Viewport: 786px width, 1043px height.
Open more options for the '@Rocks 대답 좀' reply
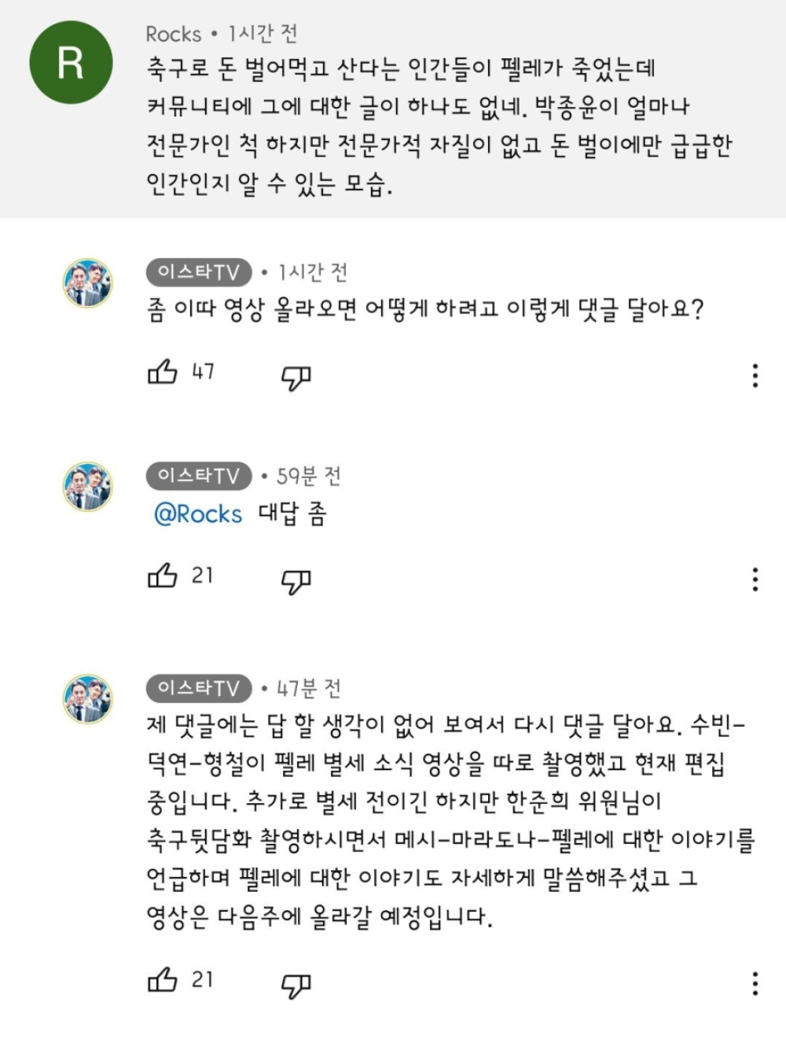pos(755,580)
